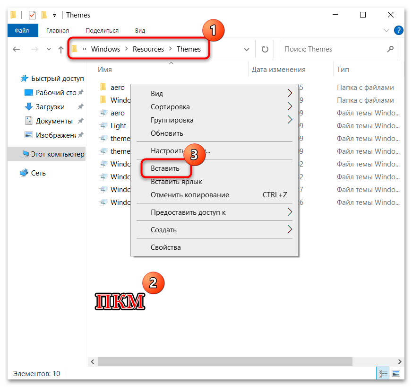
Task: Expand the chevron after Windows in path
Action: click(x=127, y=49)
